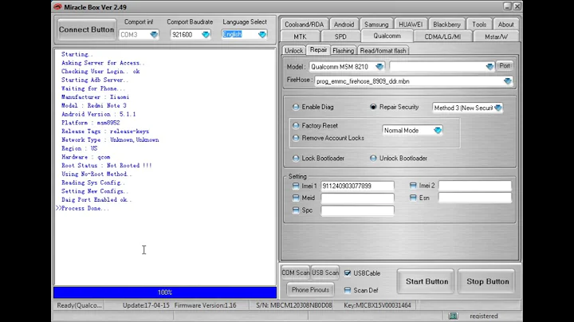Switch to the MTK tab
This screenshot has height=322, width=574.
tap(300, 37)
